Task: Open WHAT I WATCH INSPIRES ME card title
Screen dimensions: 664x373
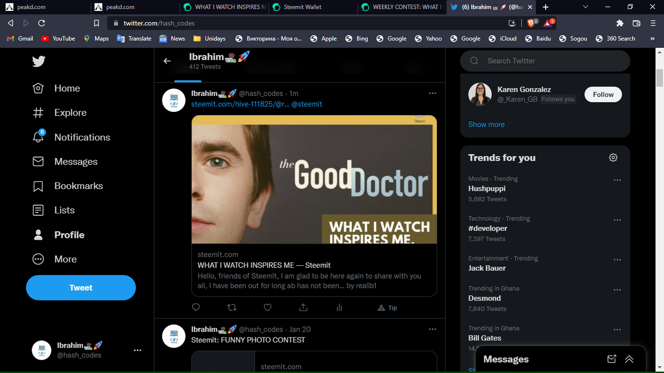Action: [264, 265]
